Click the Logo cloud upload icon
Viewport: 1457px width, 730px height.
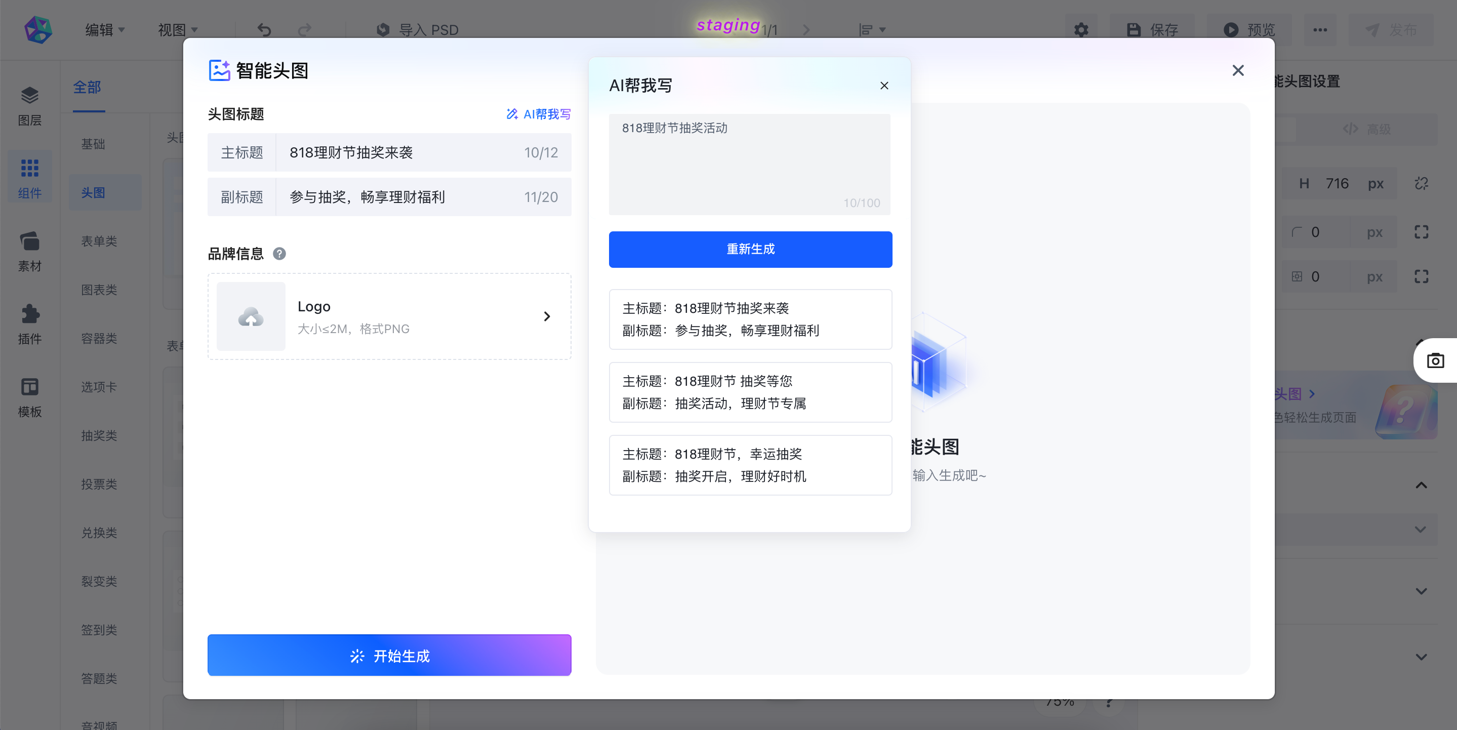coord(251,316)
